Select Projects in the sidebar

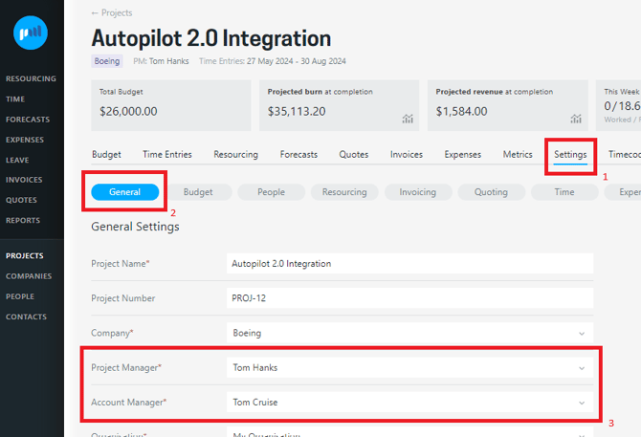pyautogui.click(x=25, y=255)
